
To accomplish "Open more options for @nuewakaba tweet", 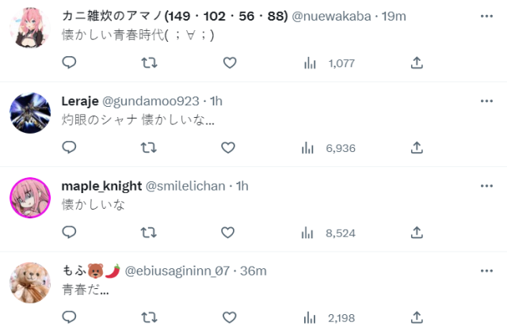I will (486, 16).
